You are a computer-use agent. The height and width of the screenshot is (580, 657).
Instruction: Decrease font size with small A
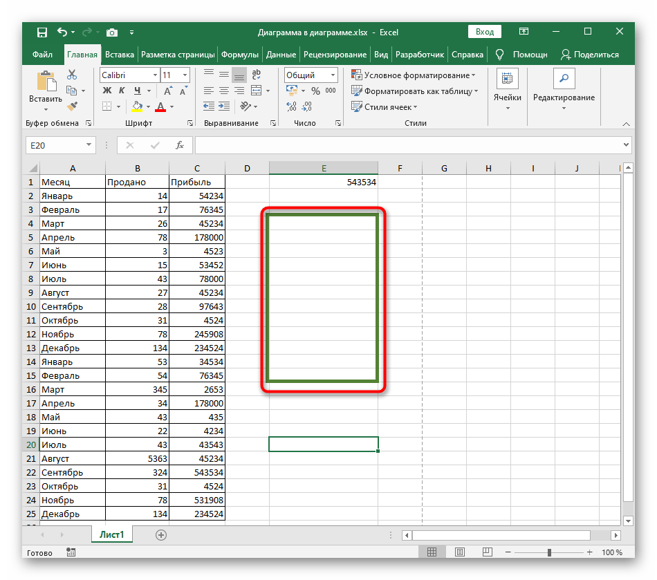(x=183, y=91)
